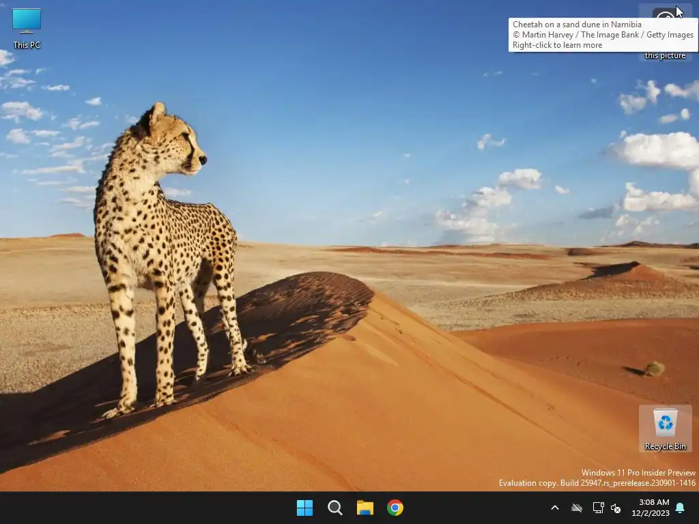Select the This PC desktop icon

pos(27,28)
